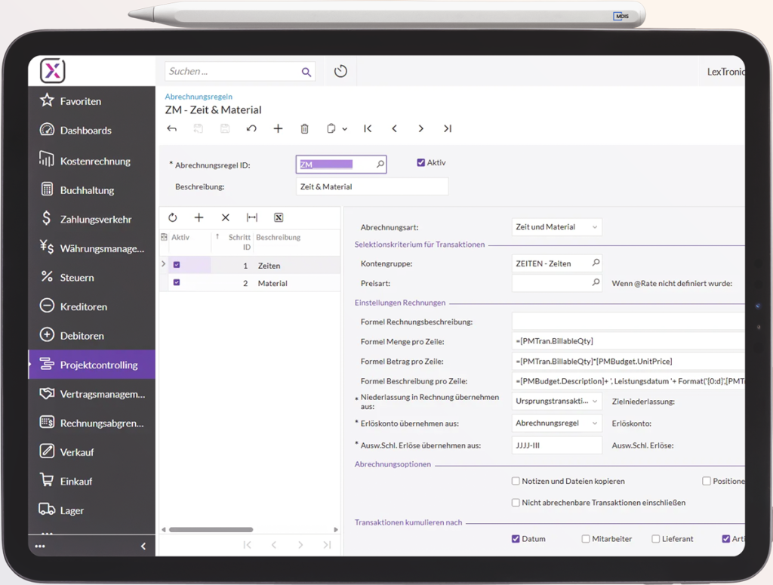This screenshot has width=773, height=585.
Task: Click Excel export icon in steps grid
Action: pyautogui.click(x=279, y=217)
